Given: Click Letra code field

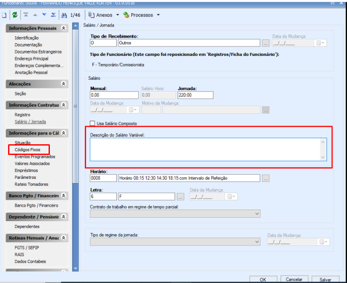Looking at the screenshot, I should (x=103, y=197).
